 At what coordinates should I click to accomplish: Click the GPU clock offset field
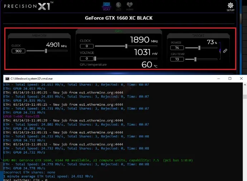click(87, 46)
